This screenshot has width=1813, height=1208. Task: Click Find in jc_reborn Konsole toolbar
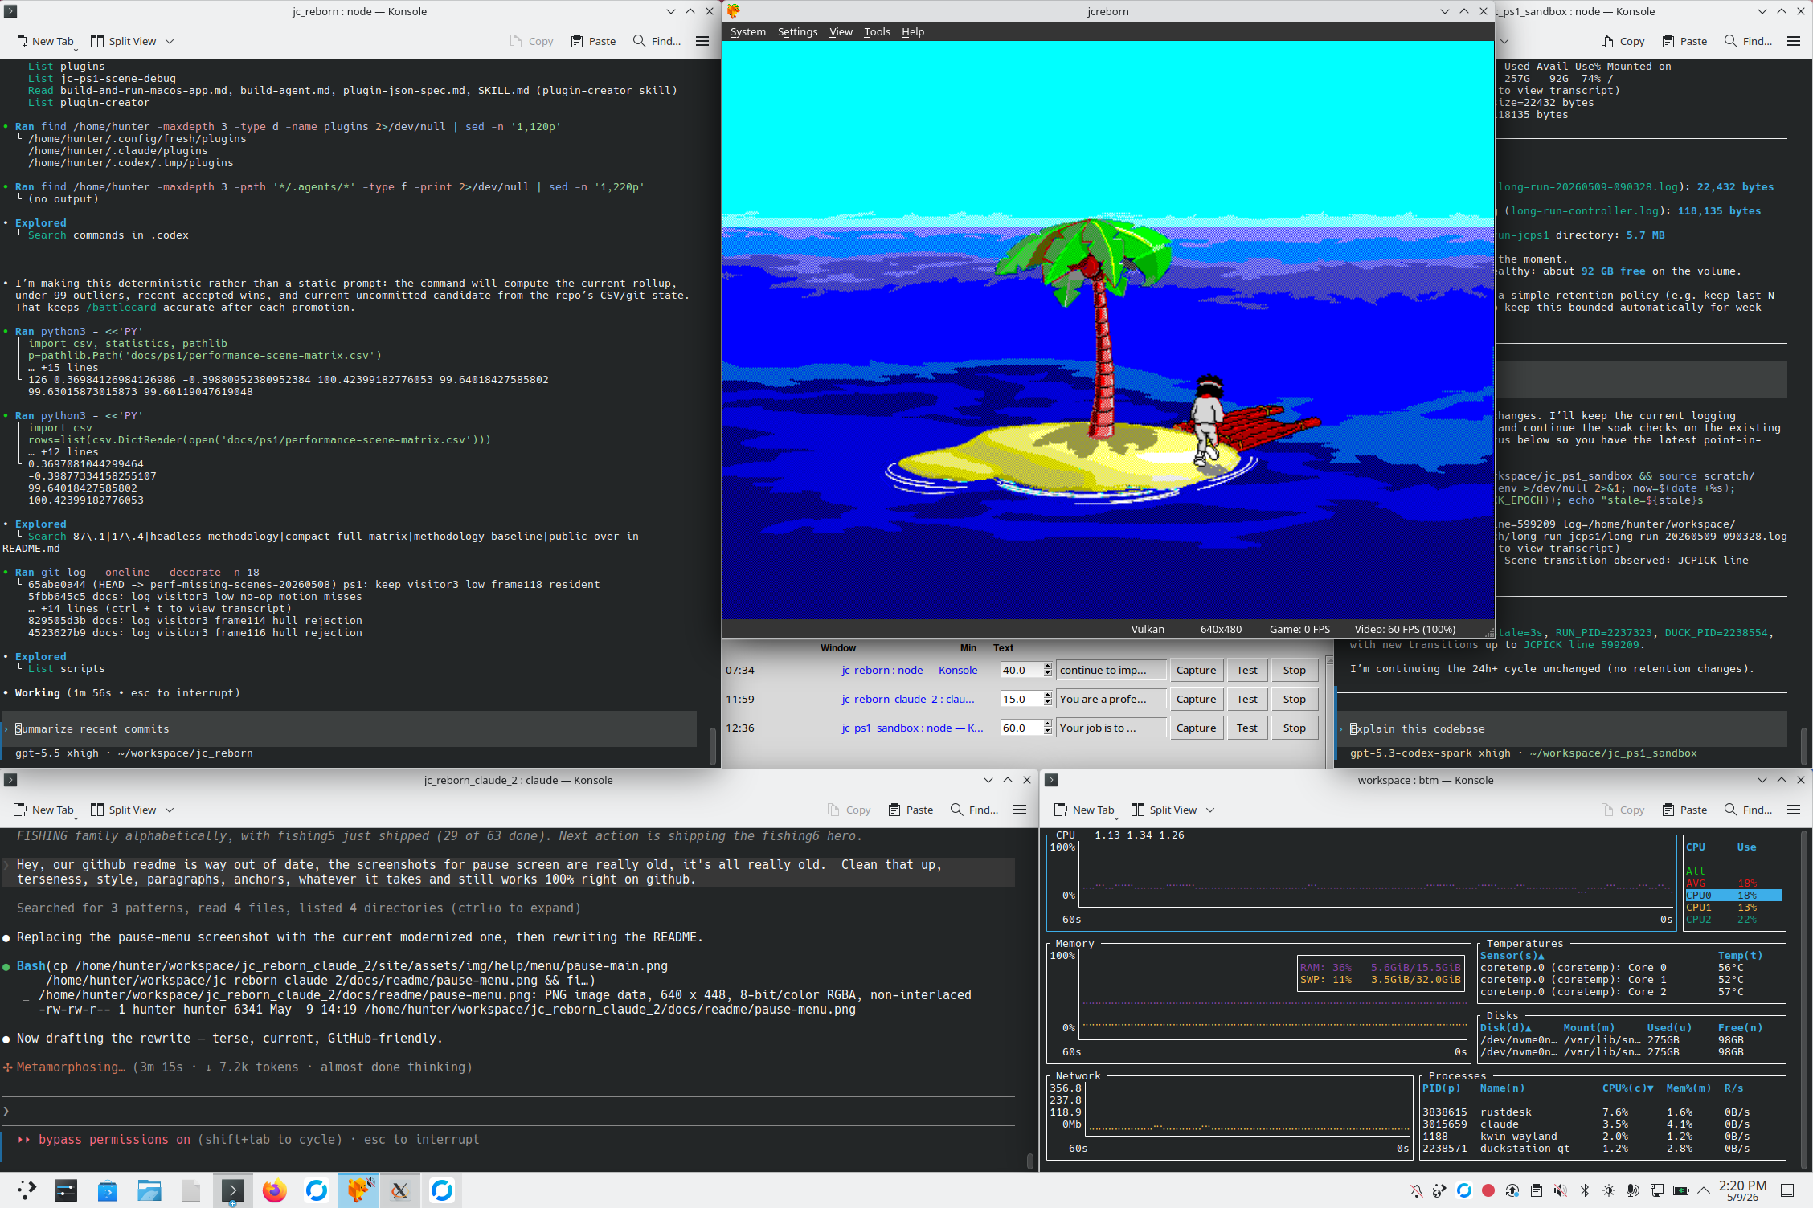pos(657,41)
